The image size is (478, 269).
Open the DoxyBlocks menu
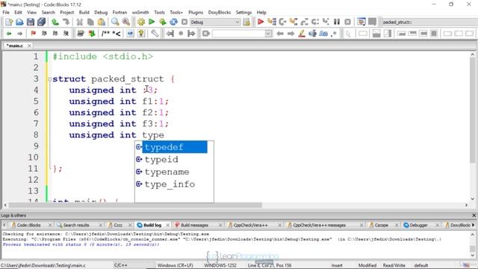pyautogui.click(x=220, y=13)
